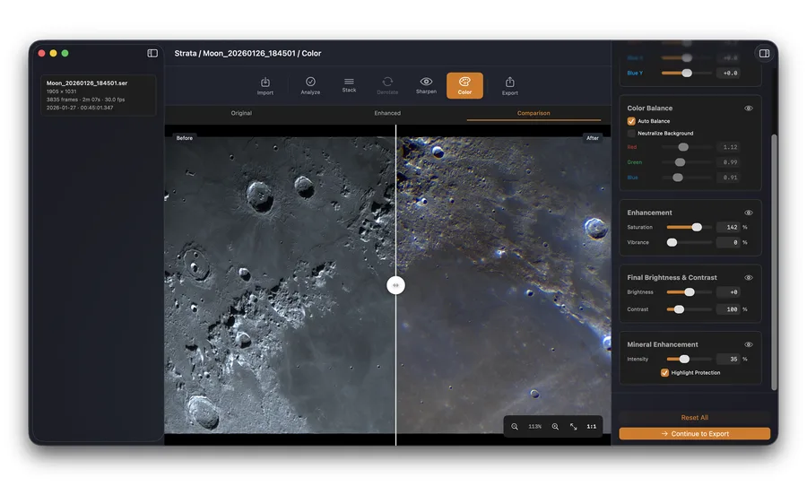Click the Green balance slider
Viewport: 807px width, 504px height.
coord(687,162)
